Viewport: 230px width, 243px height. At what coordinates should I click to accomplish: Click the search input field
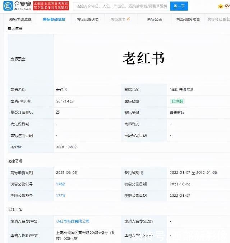point(122,6)
